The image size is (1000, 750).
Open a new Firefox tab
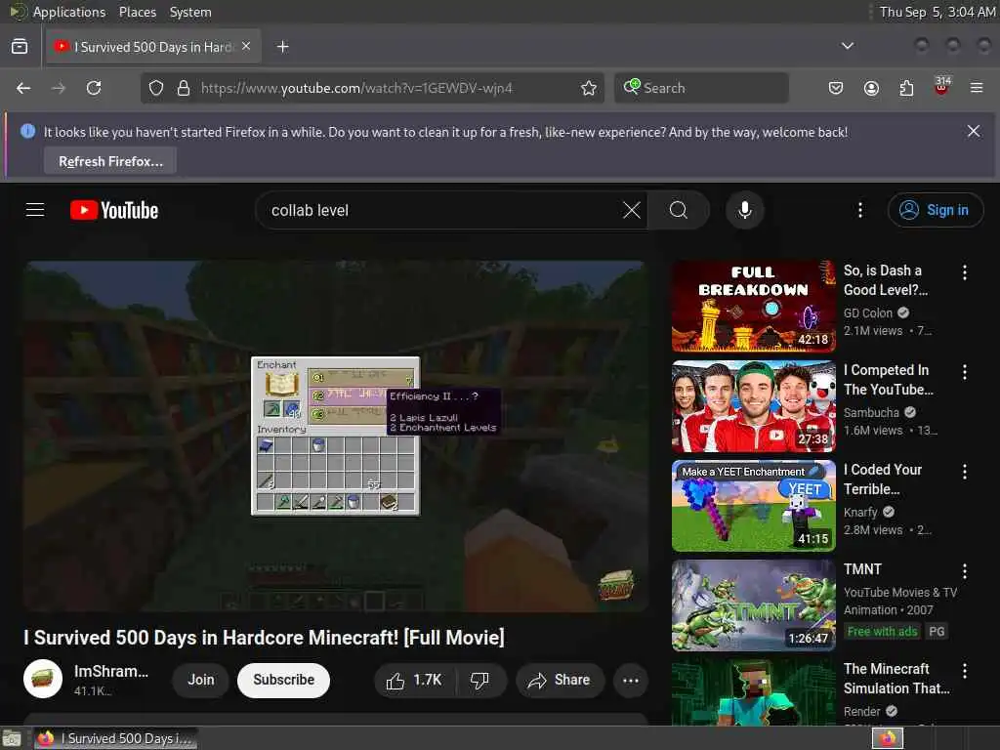click(283, 47)
